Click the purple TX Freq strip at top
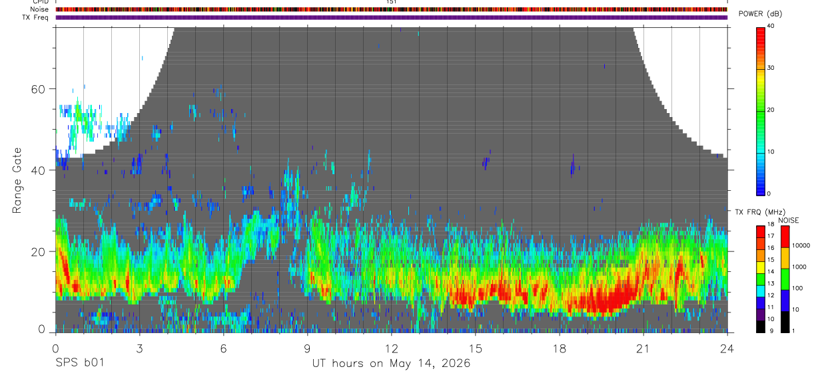 [x=392, y=17]
